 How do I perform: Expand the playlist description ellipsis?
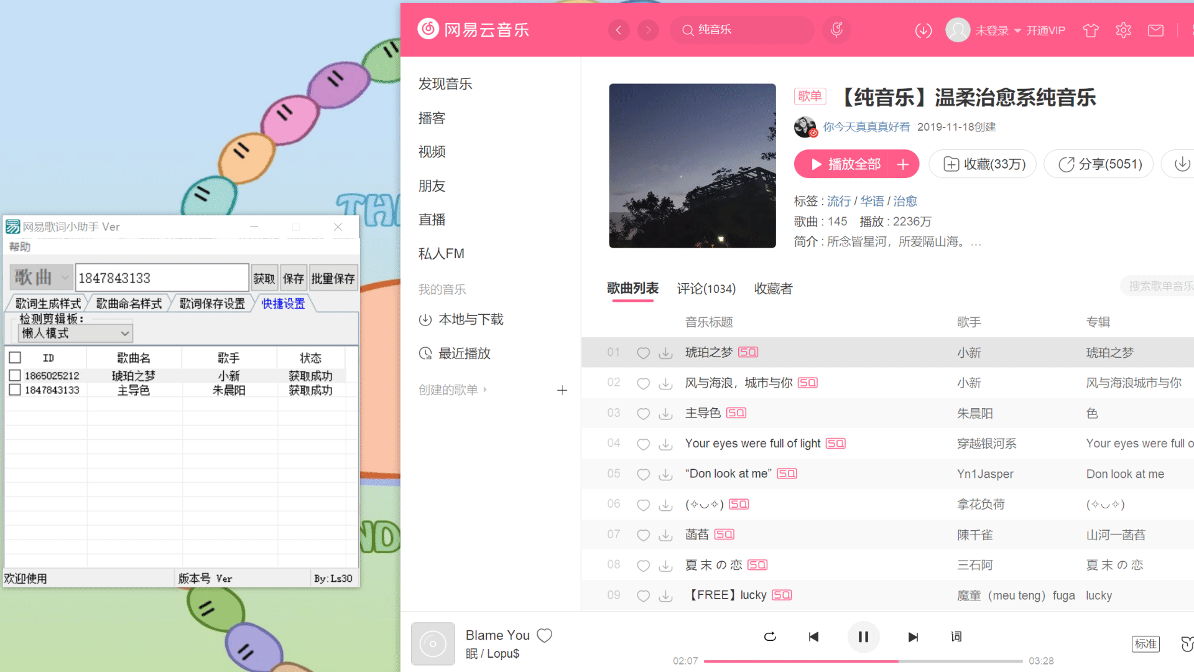[x=976, y=243]
